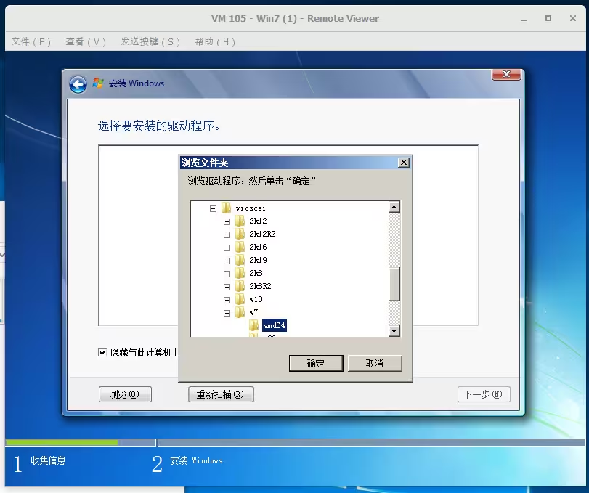Expand the 2k12 folder node
589x493 pixels.
pyautogui.click(x=227, y=221)
